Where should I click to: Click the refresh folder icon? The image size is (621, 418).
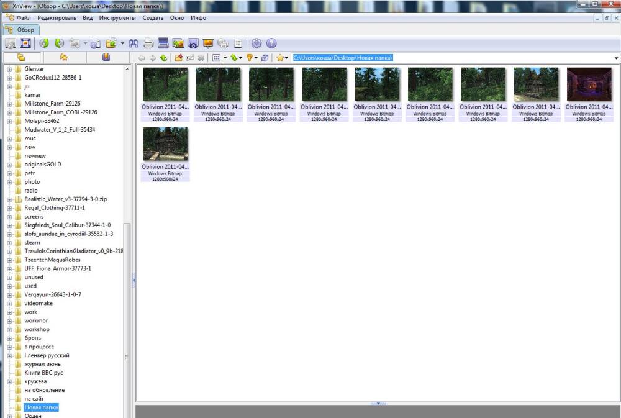coord(265,58)
